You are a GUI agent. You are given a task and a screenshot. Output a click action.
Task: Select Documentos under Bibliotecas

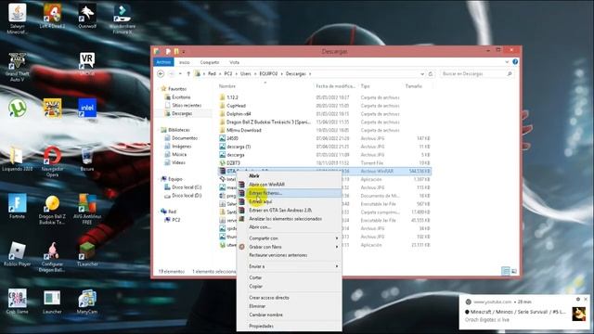click(x=182, y=138)
